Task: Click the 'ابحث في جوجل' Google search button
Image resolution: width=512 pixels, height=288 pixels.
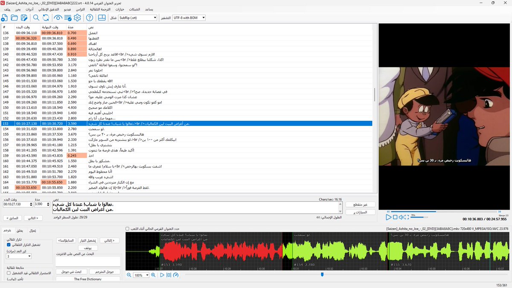Action: pyautogui.click(x=71, y=271)
